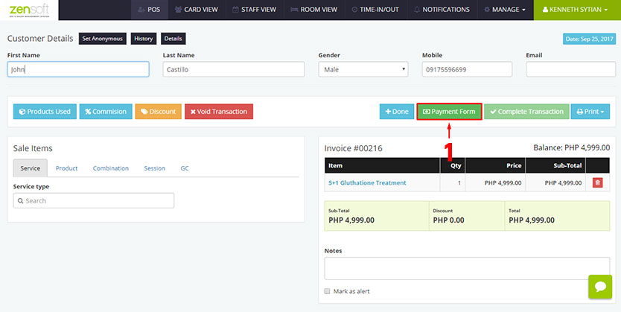Click the Invoice #00216 heading

[x=353, y=148]
